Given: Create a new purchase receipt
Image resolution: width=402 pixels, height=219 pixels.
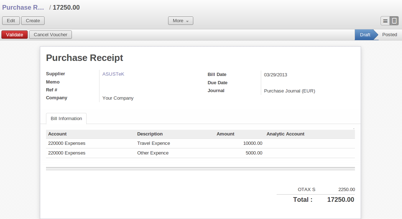Looking at the screenshot, I should pyautogui.click(x=33, y=21).
